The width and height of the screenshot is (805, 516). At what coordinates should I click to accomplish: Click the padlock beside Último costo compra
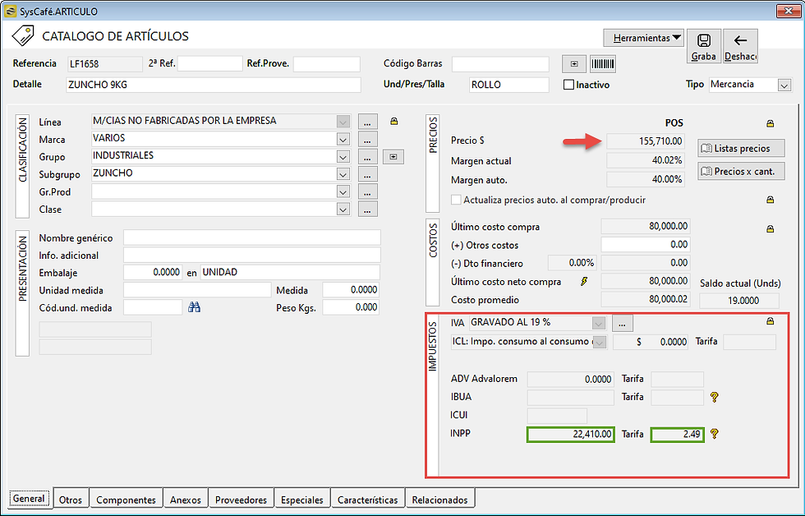coord(770,229)
